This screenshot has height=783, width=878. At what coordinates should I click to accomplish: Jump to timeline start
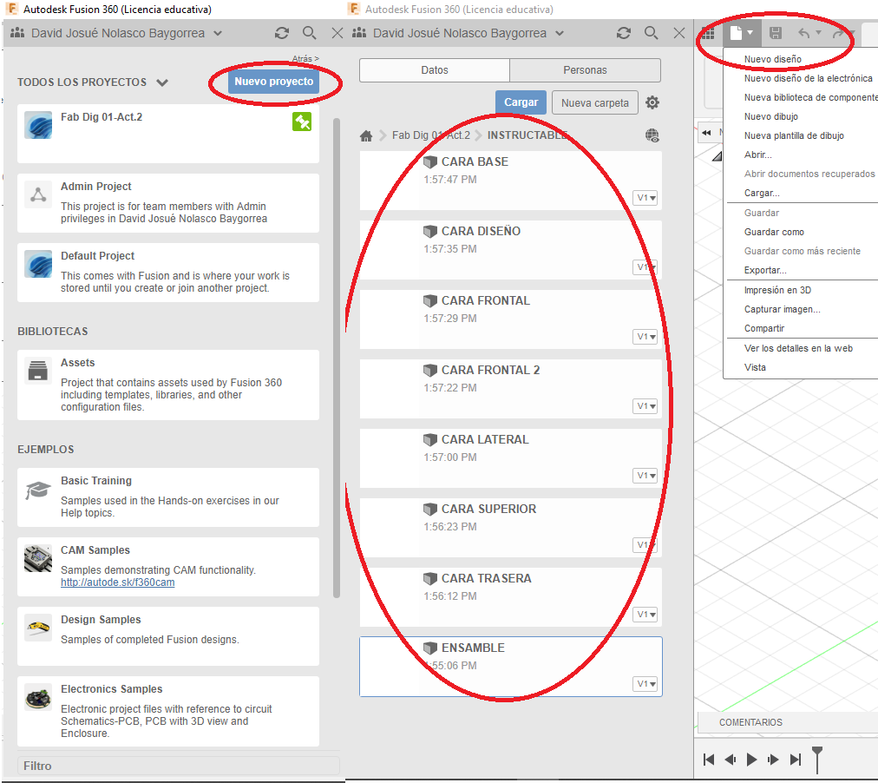pos(708,760)
